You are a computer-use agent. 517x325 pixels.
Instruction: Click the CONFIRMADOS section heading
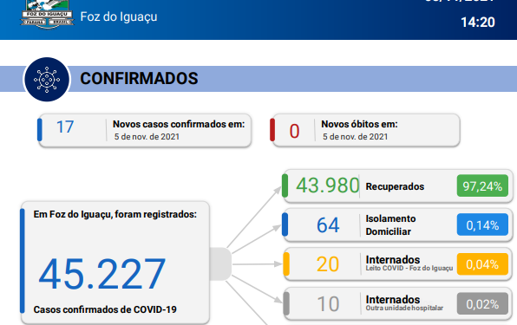139,79
